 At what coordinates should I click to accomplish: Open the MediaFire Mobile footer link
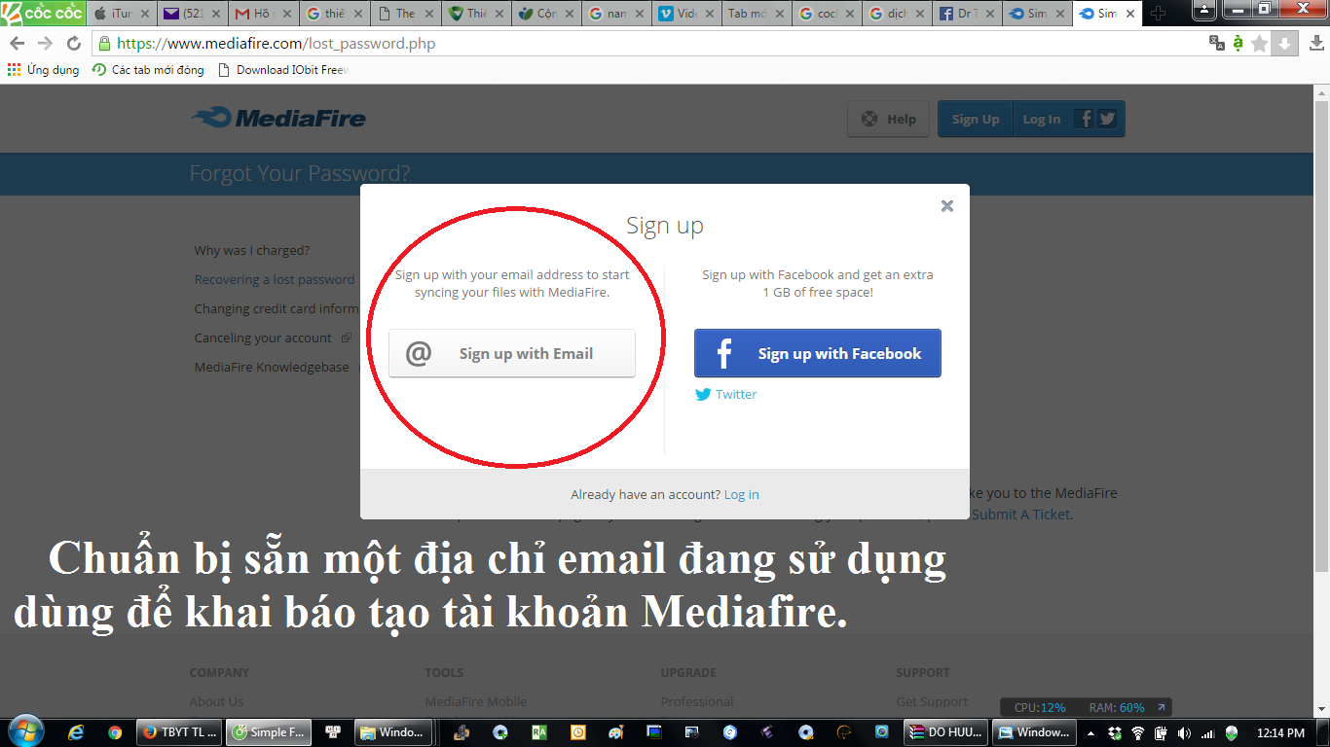click(476, 701)
